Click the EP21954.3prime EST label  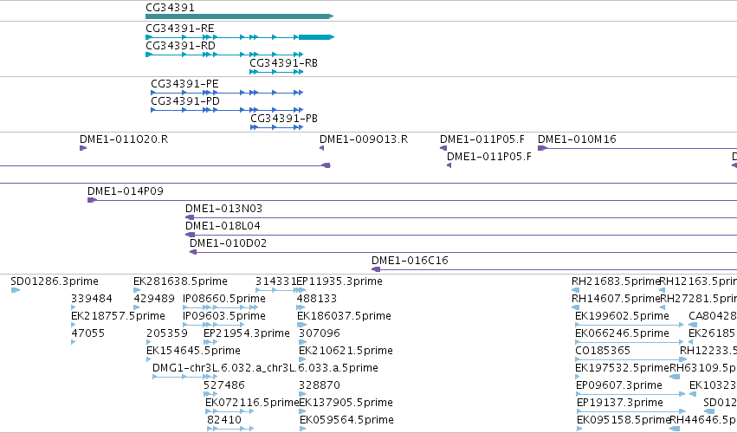[247, 333]
